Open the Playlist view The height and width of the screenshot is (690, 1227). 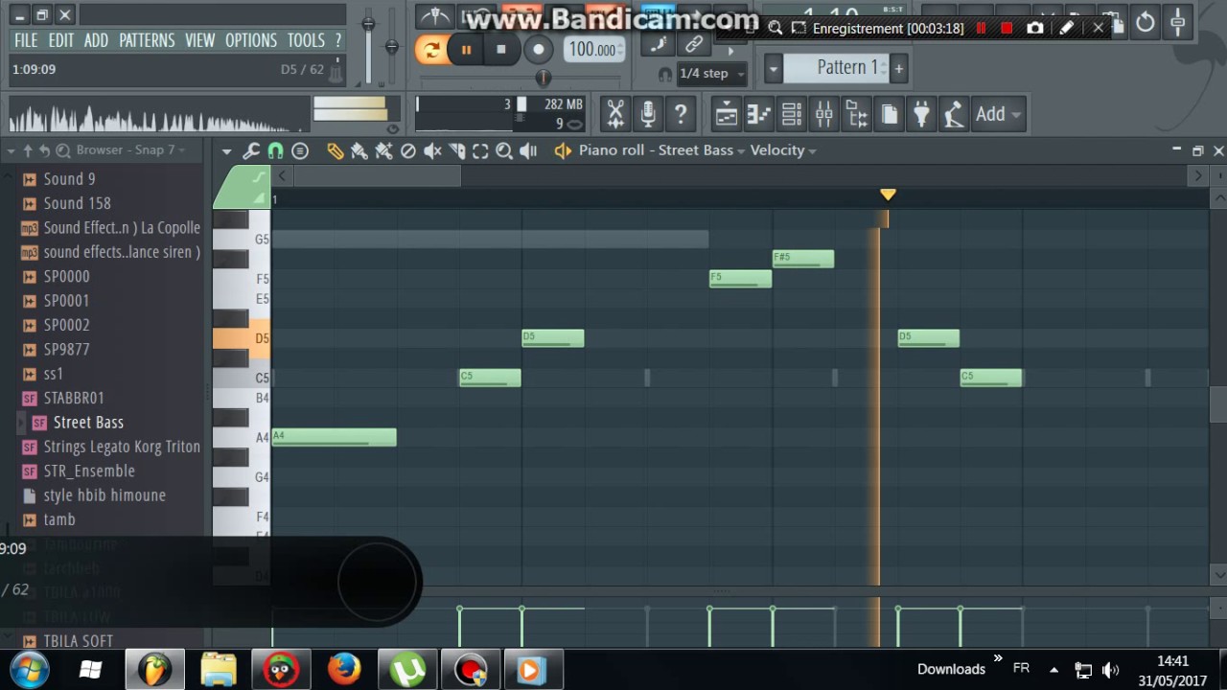pos(727,114)
